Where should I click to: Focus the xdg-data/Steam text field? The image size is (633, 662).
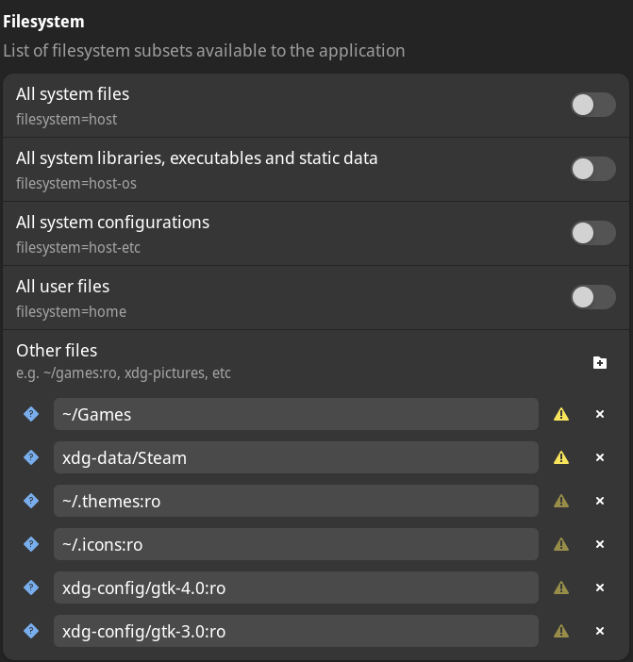[295, 457]
